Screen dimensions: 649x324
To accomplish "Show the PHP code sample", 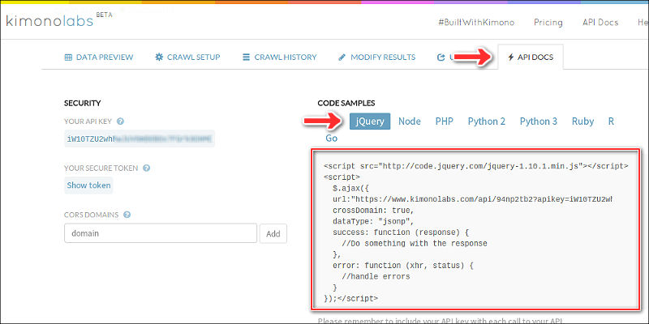I will point(444,122).
